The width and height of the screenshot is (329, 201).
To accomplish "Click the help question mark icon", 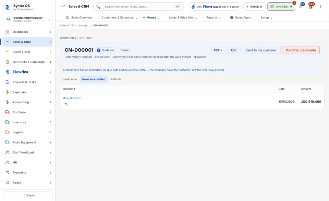I will point(320,6).
